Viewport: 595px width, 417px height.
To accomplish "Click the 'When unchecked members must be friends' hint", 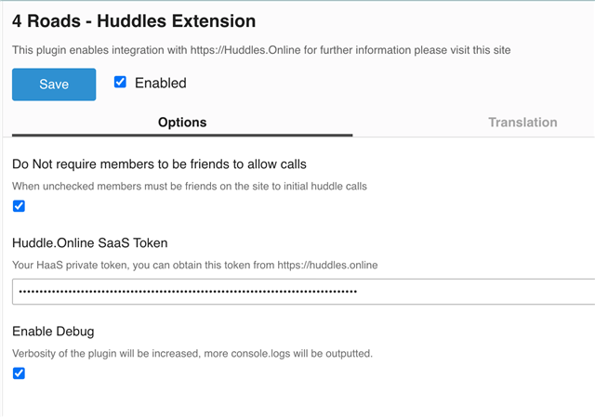I will point(190,186).
